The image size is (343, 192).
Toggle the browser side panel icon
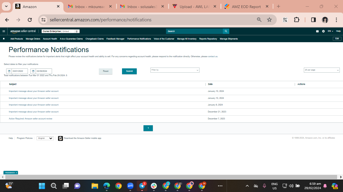tap(313, 20)
